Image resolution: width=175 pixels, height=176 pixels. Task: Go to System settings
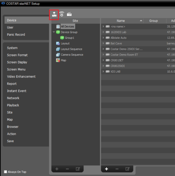[12, 48]
